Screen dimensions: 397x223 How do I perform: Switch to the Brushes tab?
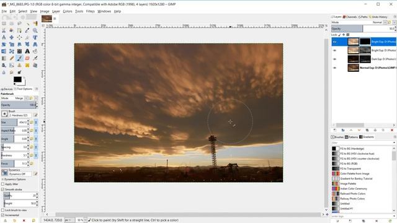(337, 137)
